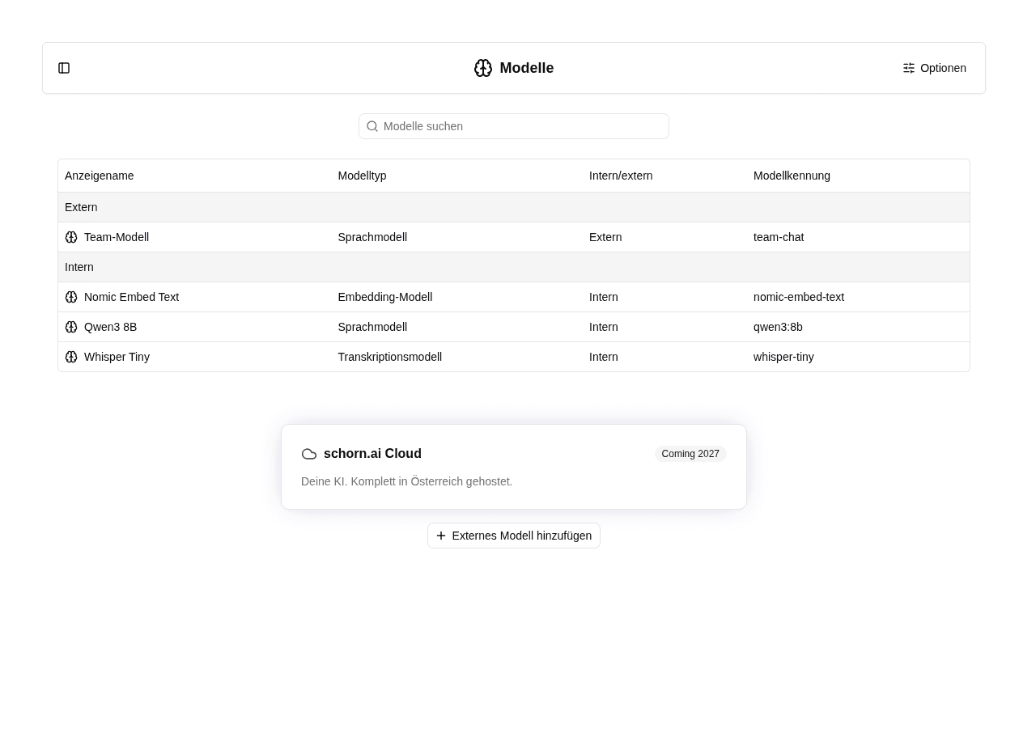Image resolution: width=1036 pixels, height=754 pixels.
Task: Click Sprachmodell in the Team-Modell row
Action: click(372, 237)
